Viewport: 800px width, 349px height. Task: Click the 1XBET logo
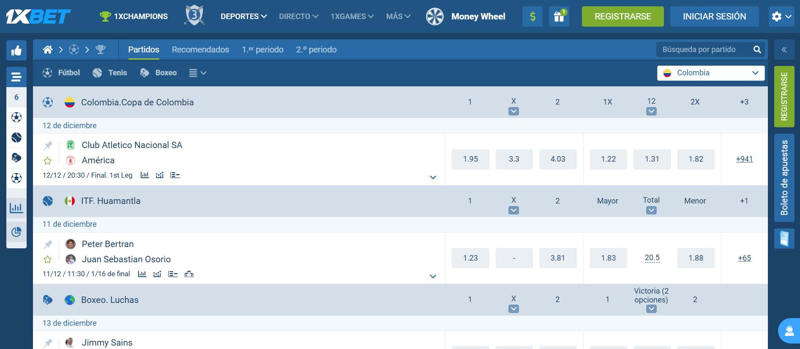pyautogui.click(x=38, y=16)
